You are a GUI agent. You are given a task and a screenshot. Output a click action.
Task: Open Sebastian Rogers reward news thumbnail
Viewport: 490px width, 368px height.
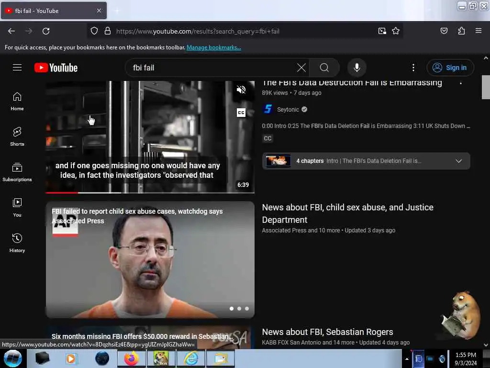coord(150,337)
